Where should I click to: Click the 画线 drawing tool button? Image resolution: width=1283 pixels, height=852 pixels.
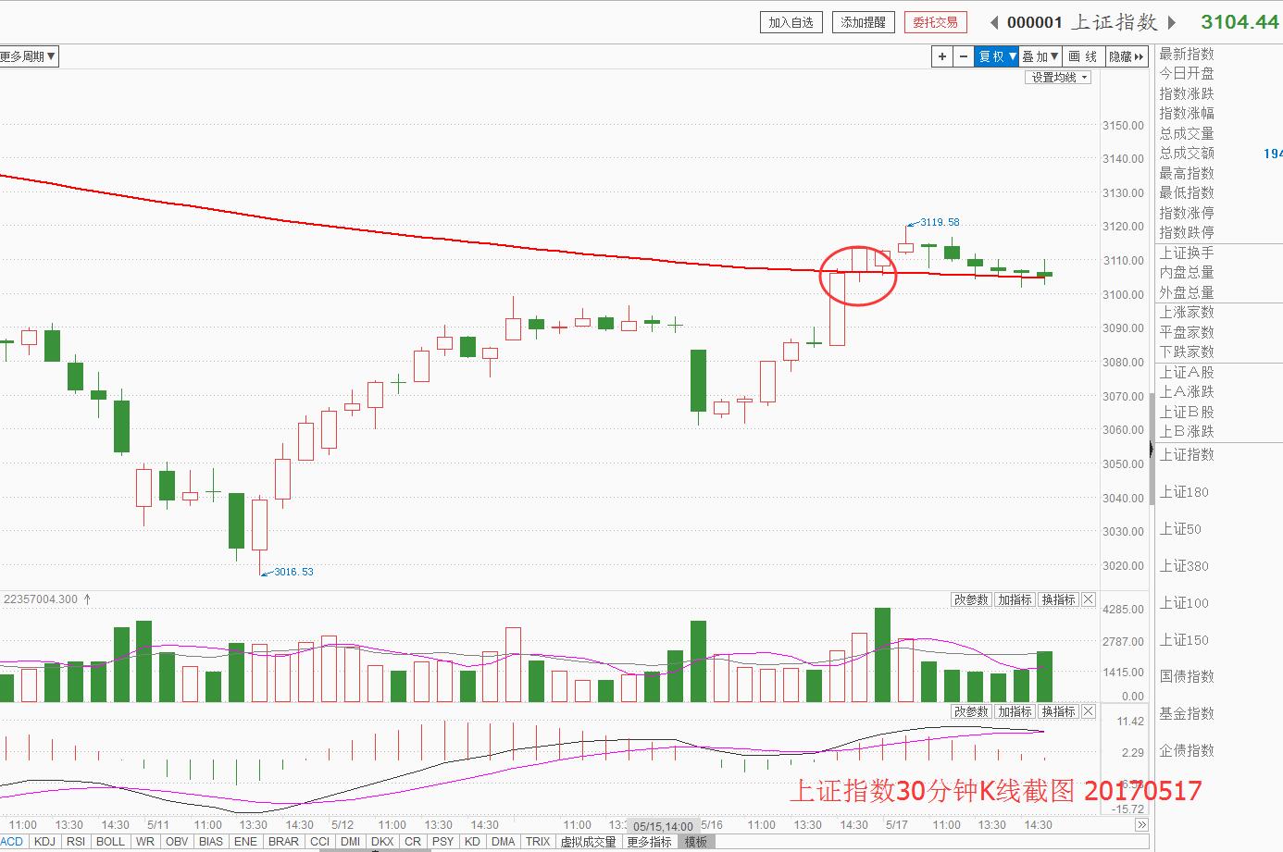(x=1083, y=56)
